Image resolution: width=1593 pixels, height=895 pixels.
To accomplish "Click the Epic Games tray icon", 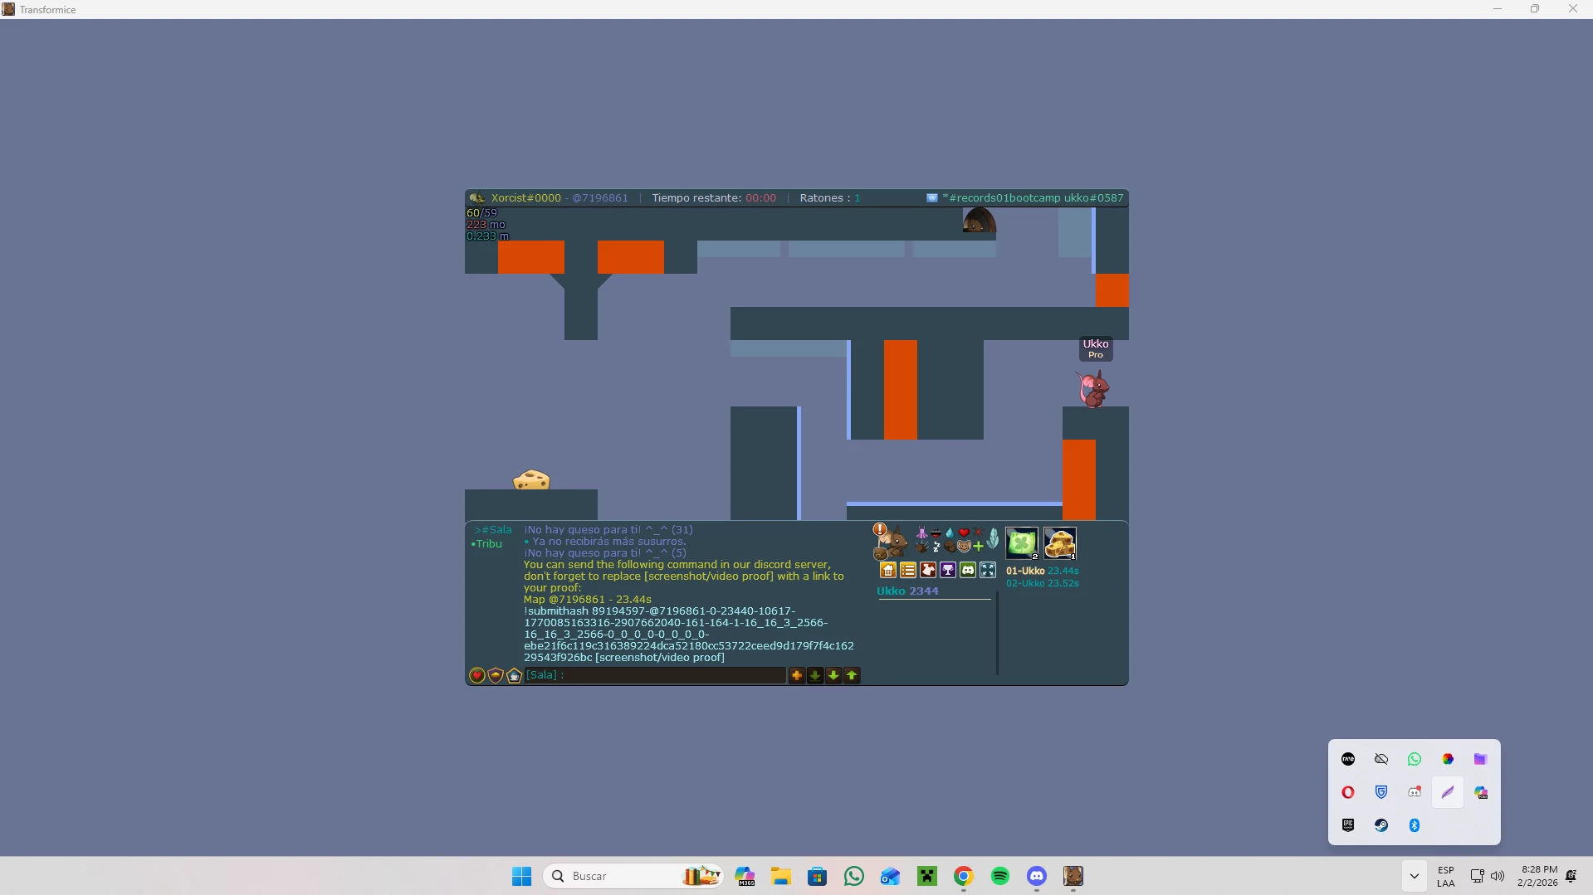I will click(x=1348, y=825).
